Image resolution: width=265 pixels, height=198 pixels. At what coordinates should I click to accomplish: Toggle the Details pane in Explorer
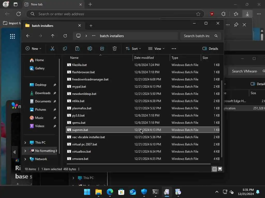(210, 49)
